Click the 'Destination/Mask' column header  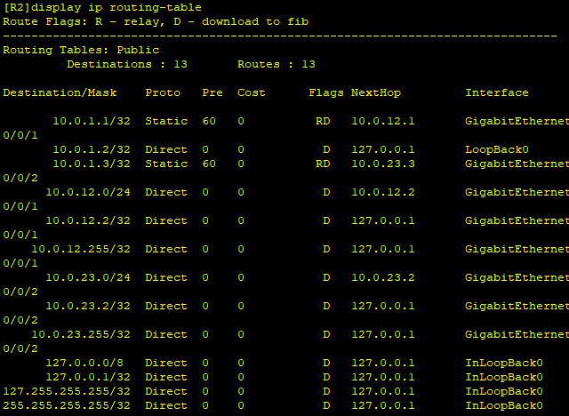(60, 92)
